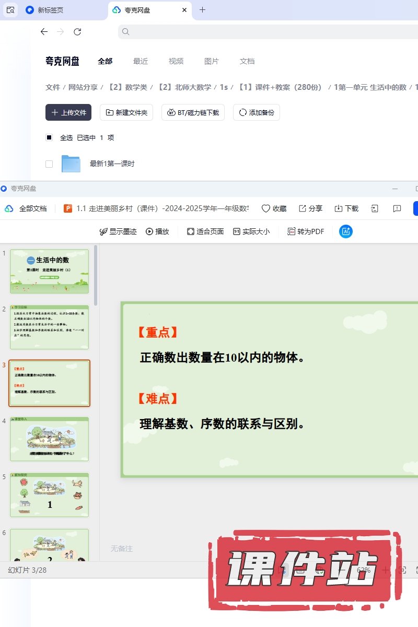This screenshot has width=418, height=627.
Task: Toggle 显示墨迹 ink display
Action: coord(118,231)
